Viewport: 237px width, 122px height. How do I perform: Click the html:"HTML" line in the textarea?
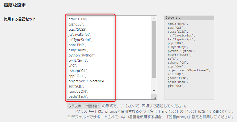click(79, 19)
